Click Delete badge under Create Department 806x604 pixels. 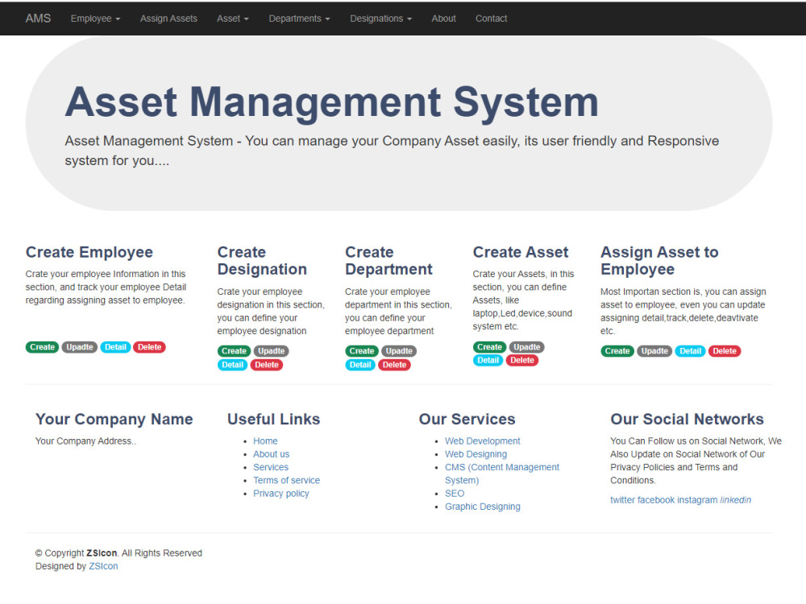395,365
